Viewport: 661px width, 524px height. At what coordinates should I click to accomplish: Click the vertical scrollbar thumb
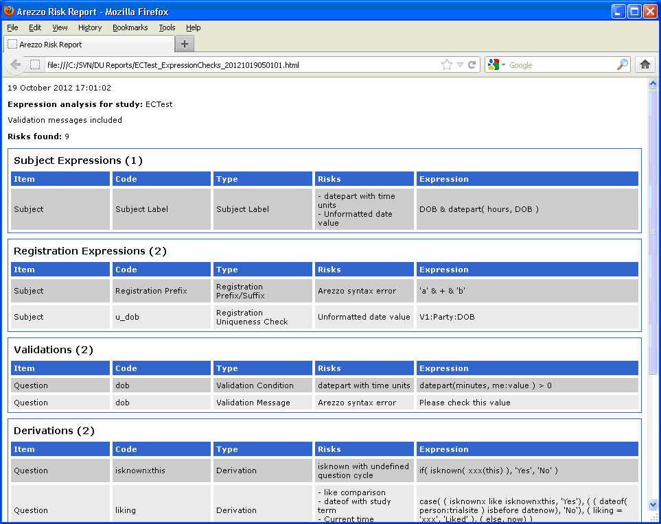pos(653,231)
